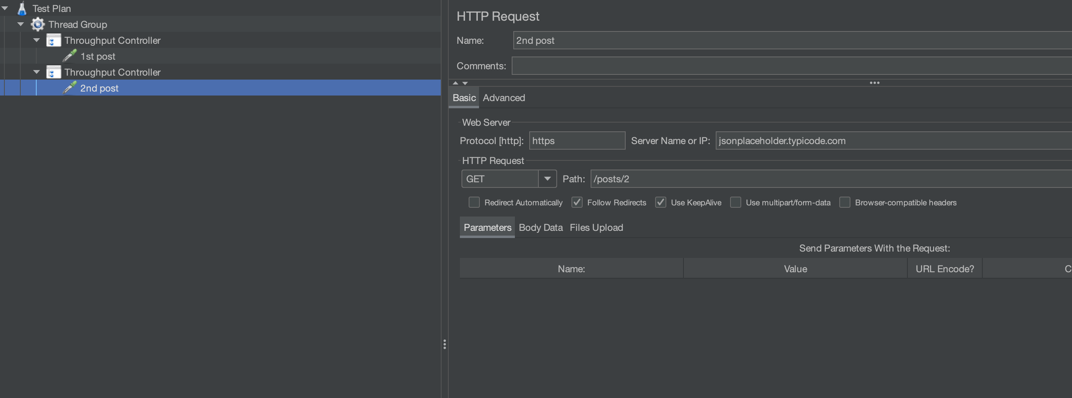
Task: Enable Use multipart/form-data
Action: [x=735, y=202]
